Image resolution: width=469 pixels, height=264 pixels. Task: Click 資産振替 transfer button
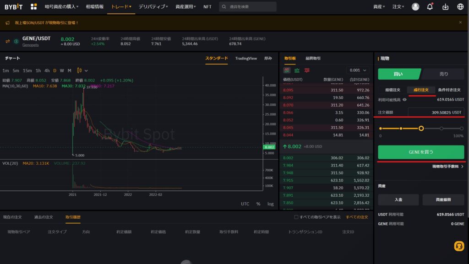click(443, 199)
